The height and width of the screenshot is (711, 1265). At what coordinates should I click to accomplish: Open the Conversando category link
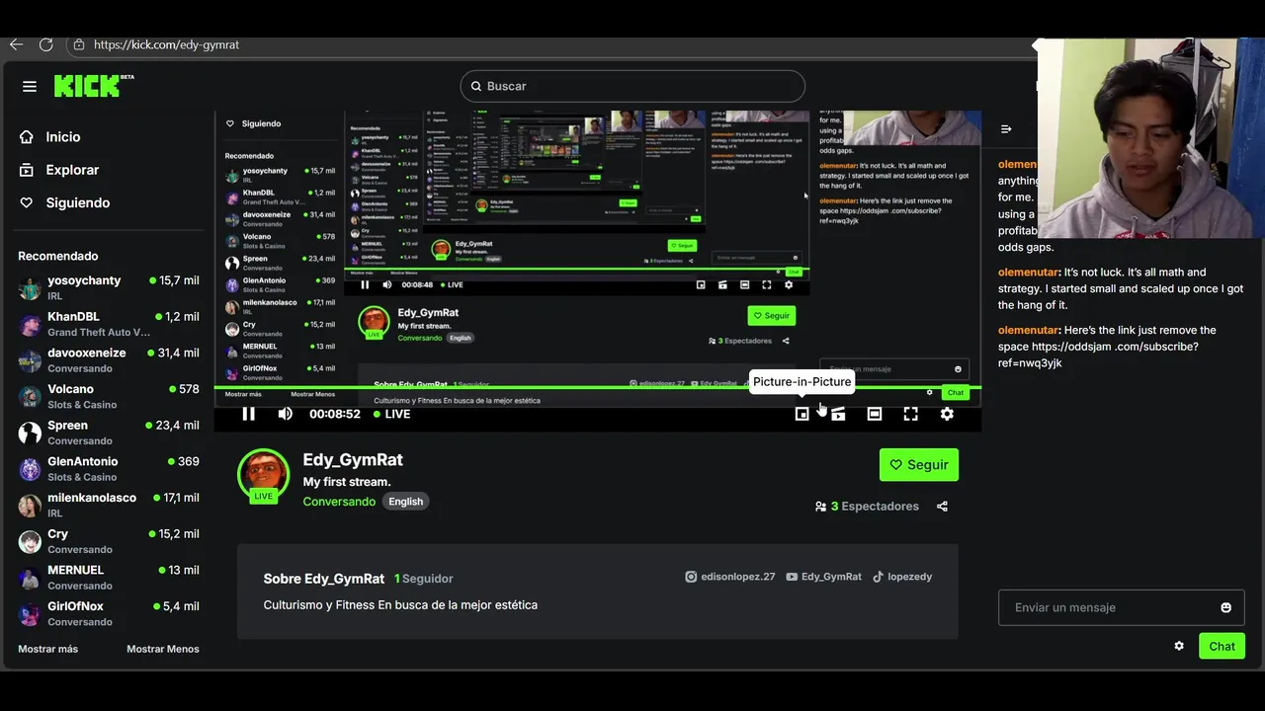[339, 502]
